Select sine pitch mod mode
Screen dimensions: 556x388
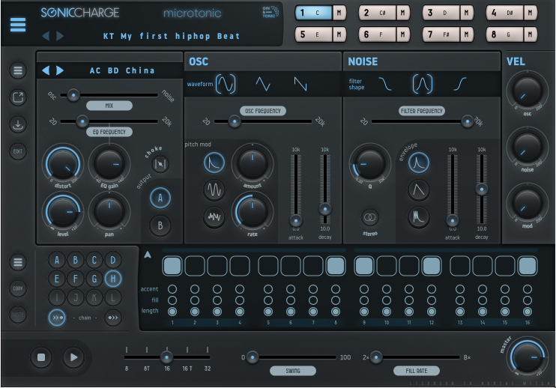[x=214, y=190]
